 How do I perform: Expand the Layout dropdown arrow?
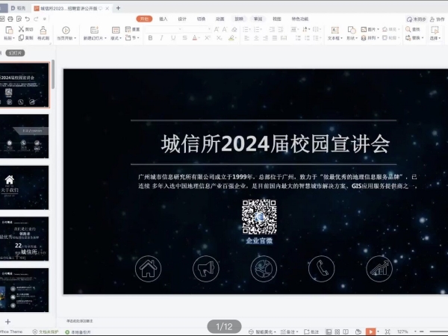coord(120,38)
